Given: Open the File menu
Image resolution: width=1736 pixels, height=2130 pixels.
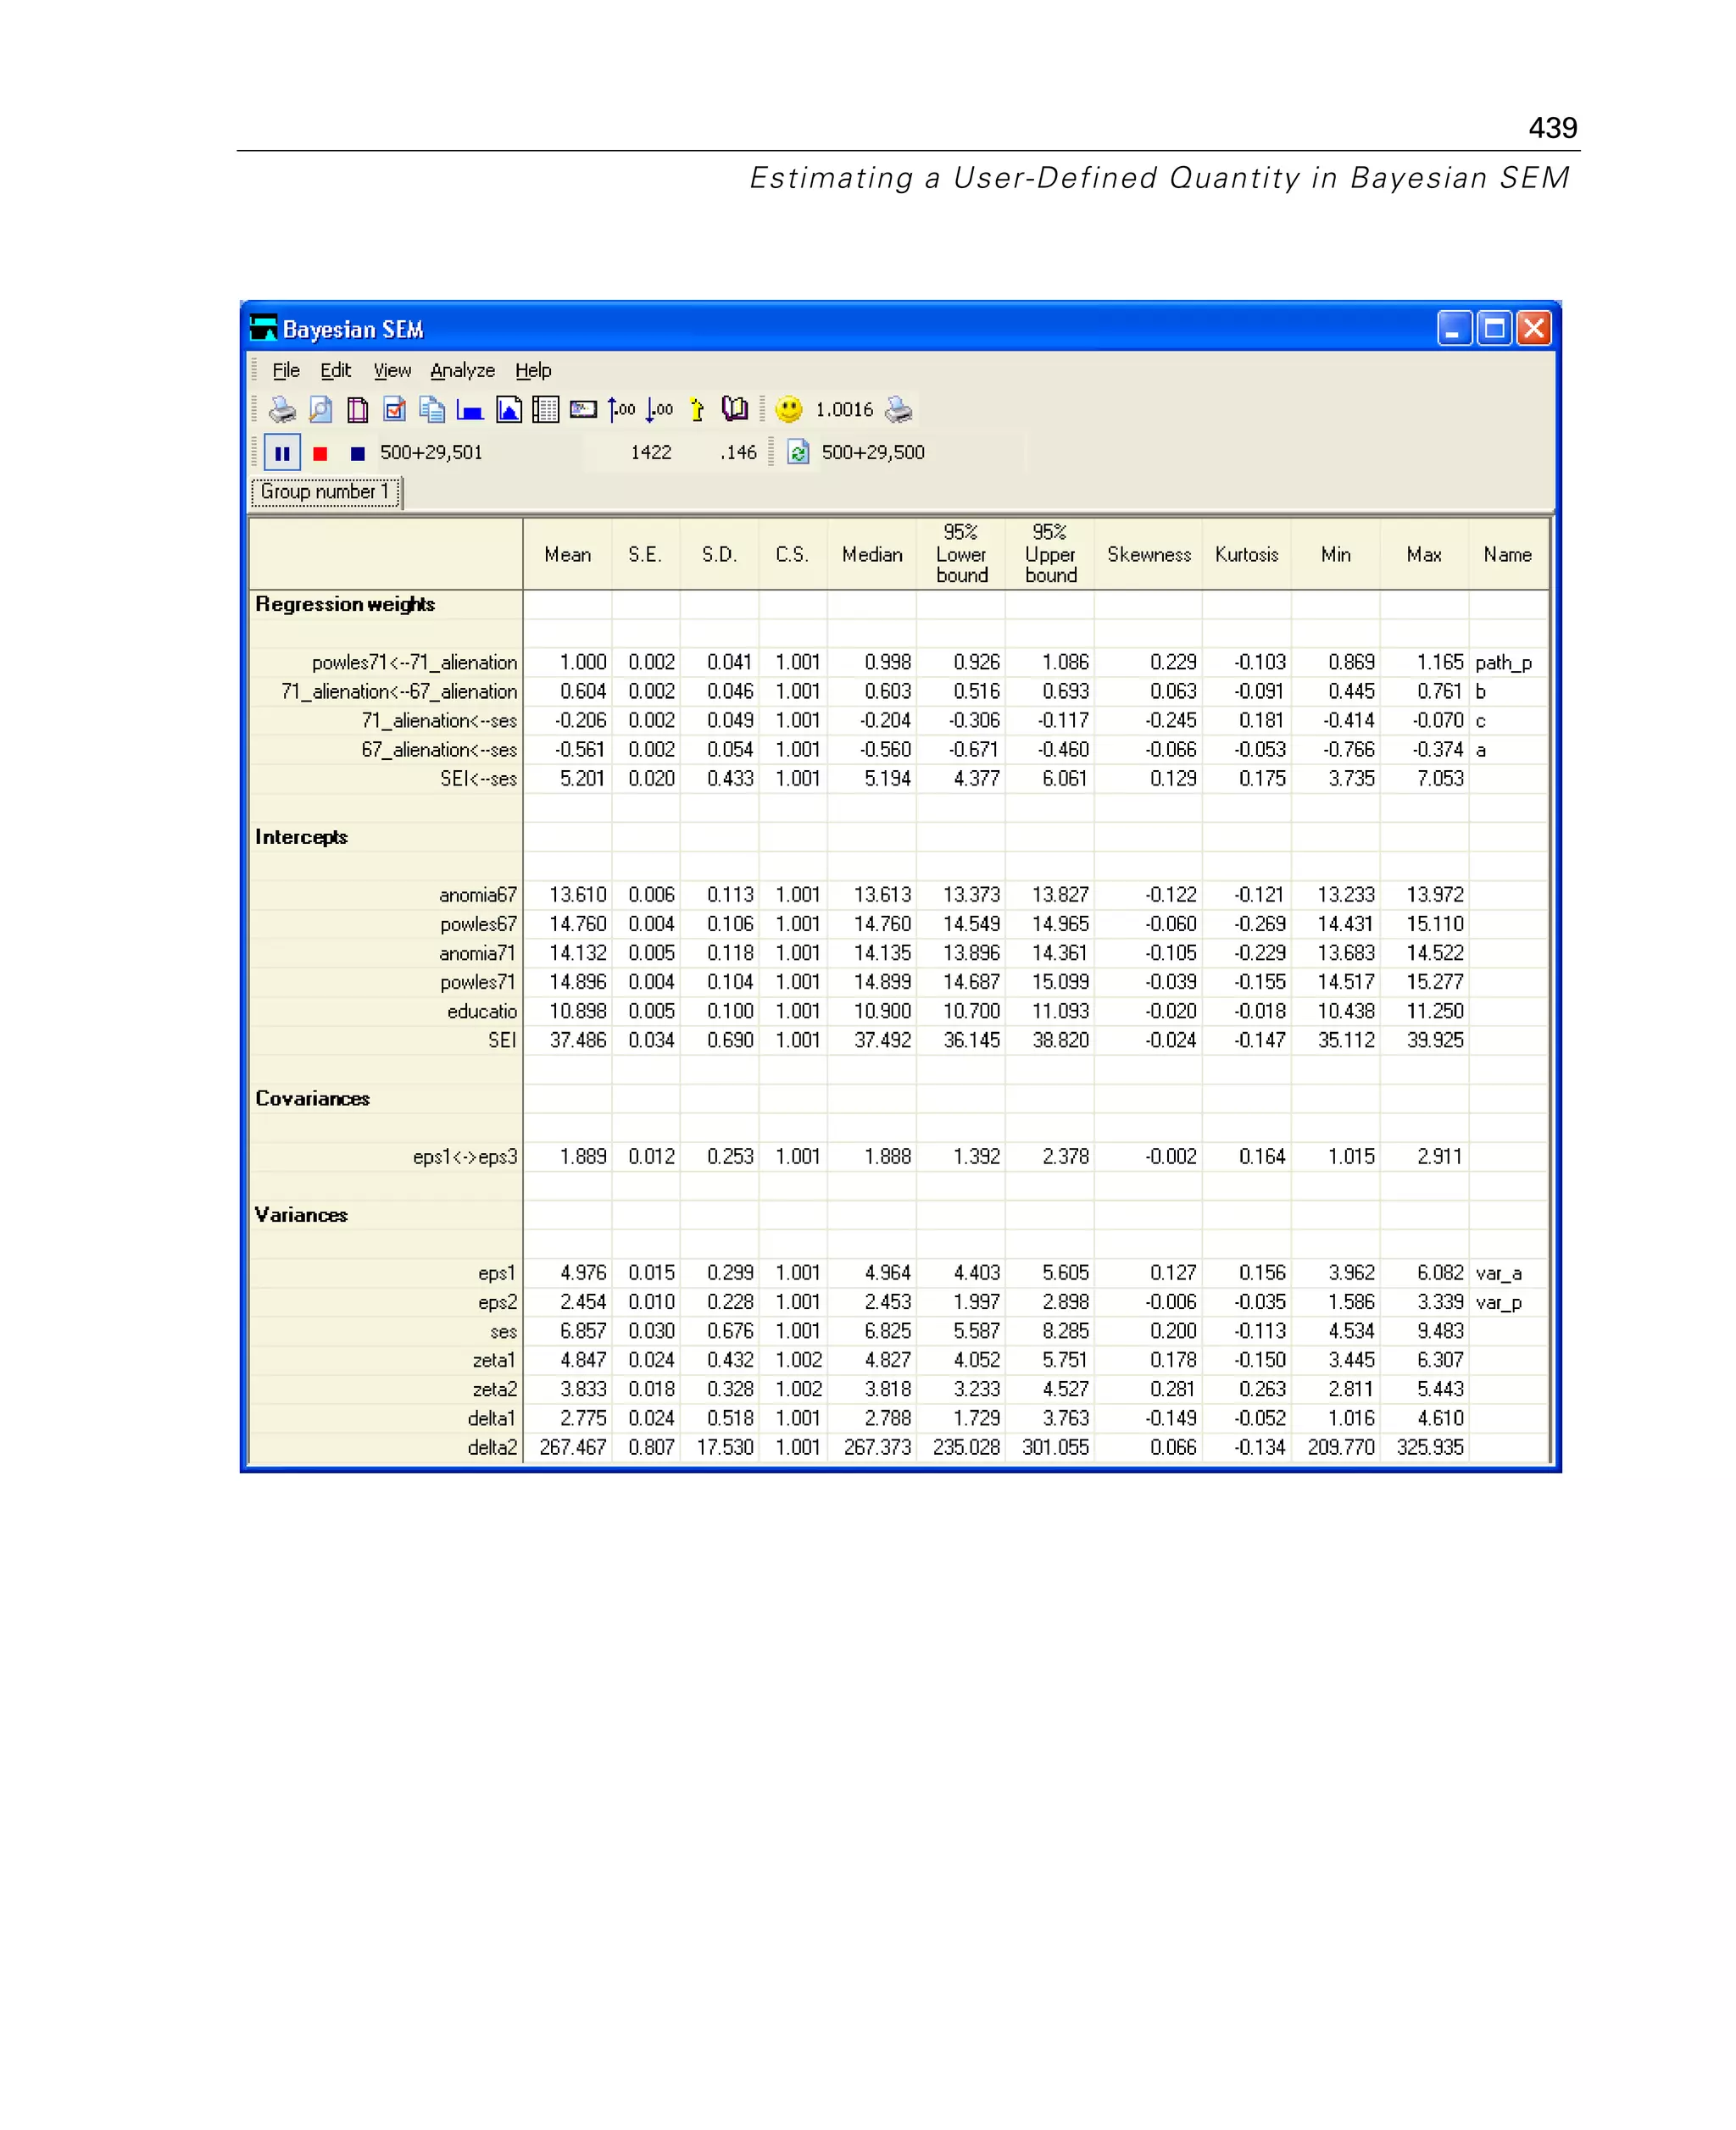Looking at the screenshot, I should pyautogui.click(x=286, y=371).
